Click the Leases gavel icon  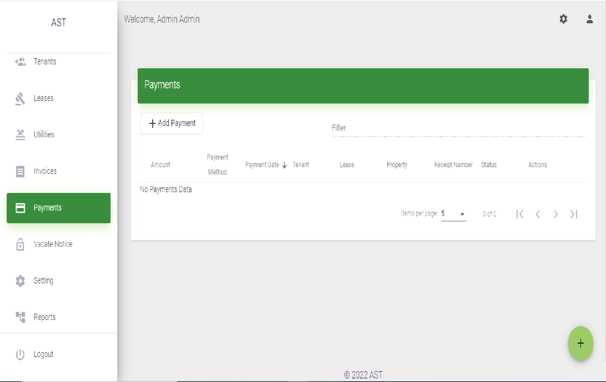click(x=20, y=99)
